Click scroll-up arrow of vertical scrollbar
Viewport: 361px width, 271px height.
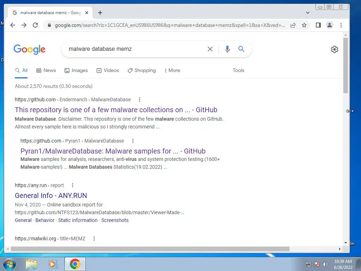tap(345, 35)
